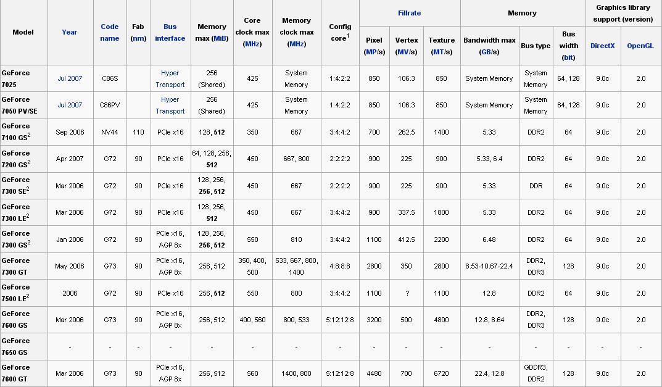Open the Year header link
The image size is (662, 387).
[69, 32]
